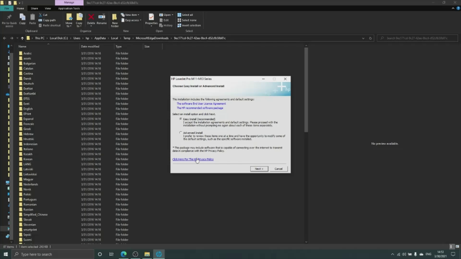Click Copy path in the ribbon
Viewport: 461px width, 259px height.
pyautogui.click(x=47, y=20)
